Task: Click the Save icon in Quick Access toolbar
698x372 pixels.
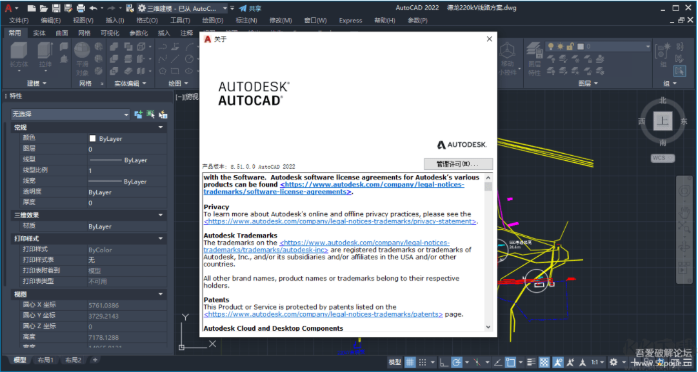Action: tap(56, 8)
